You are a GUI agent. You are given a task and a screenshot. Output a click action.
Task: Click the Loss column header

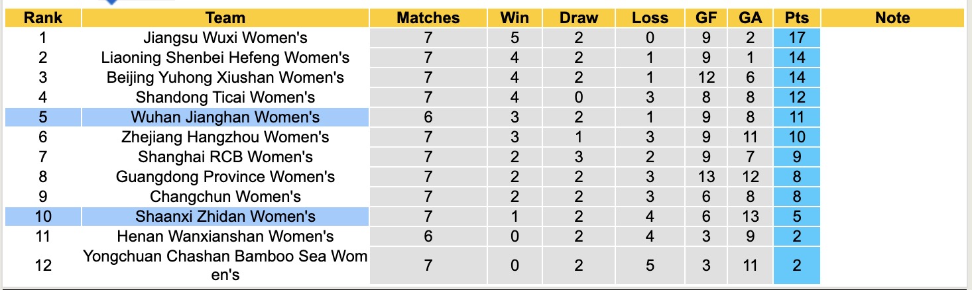[x=649, y=18]
